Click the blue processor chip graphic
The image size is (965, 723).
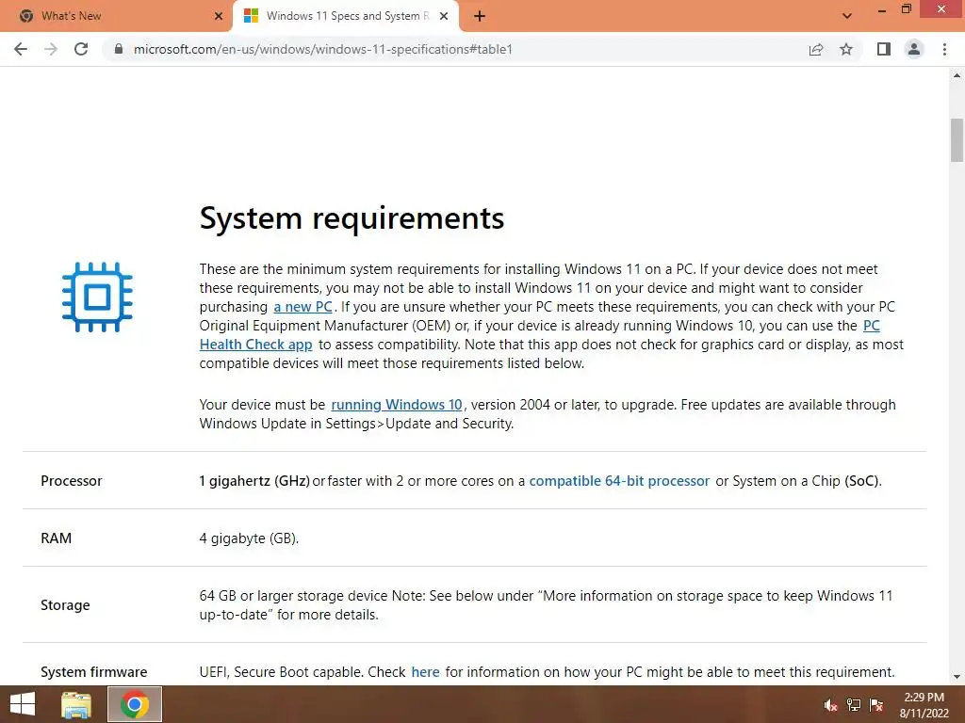(x=97, y=297)
